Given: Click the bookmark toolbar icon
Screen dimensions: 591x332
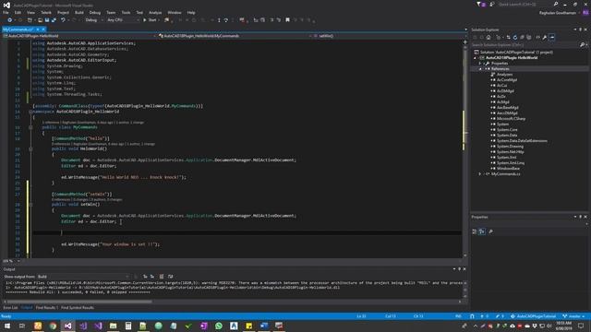Looking at the screenshot, I should point(287,20).
